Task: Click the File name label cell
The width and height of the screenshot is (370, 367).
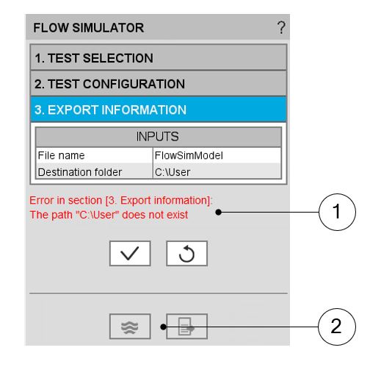Action: coord(94,155)
